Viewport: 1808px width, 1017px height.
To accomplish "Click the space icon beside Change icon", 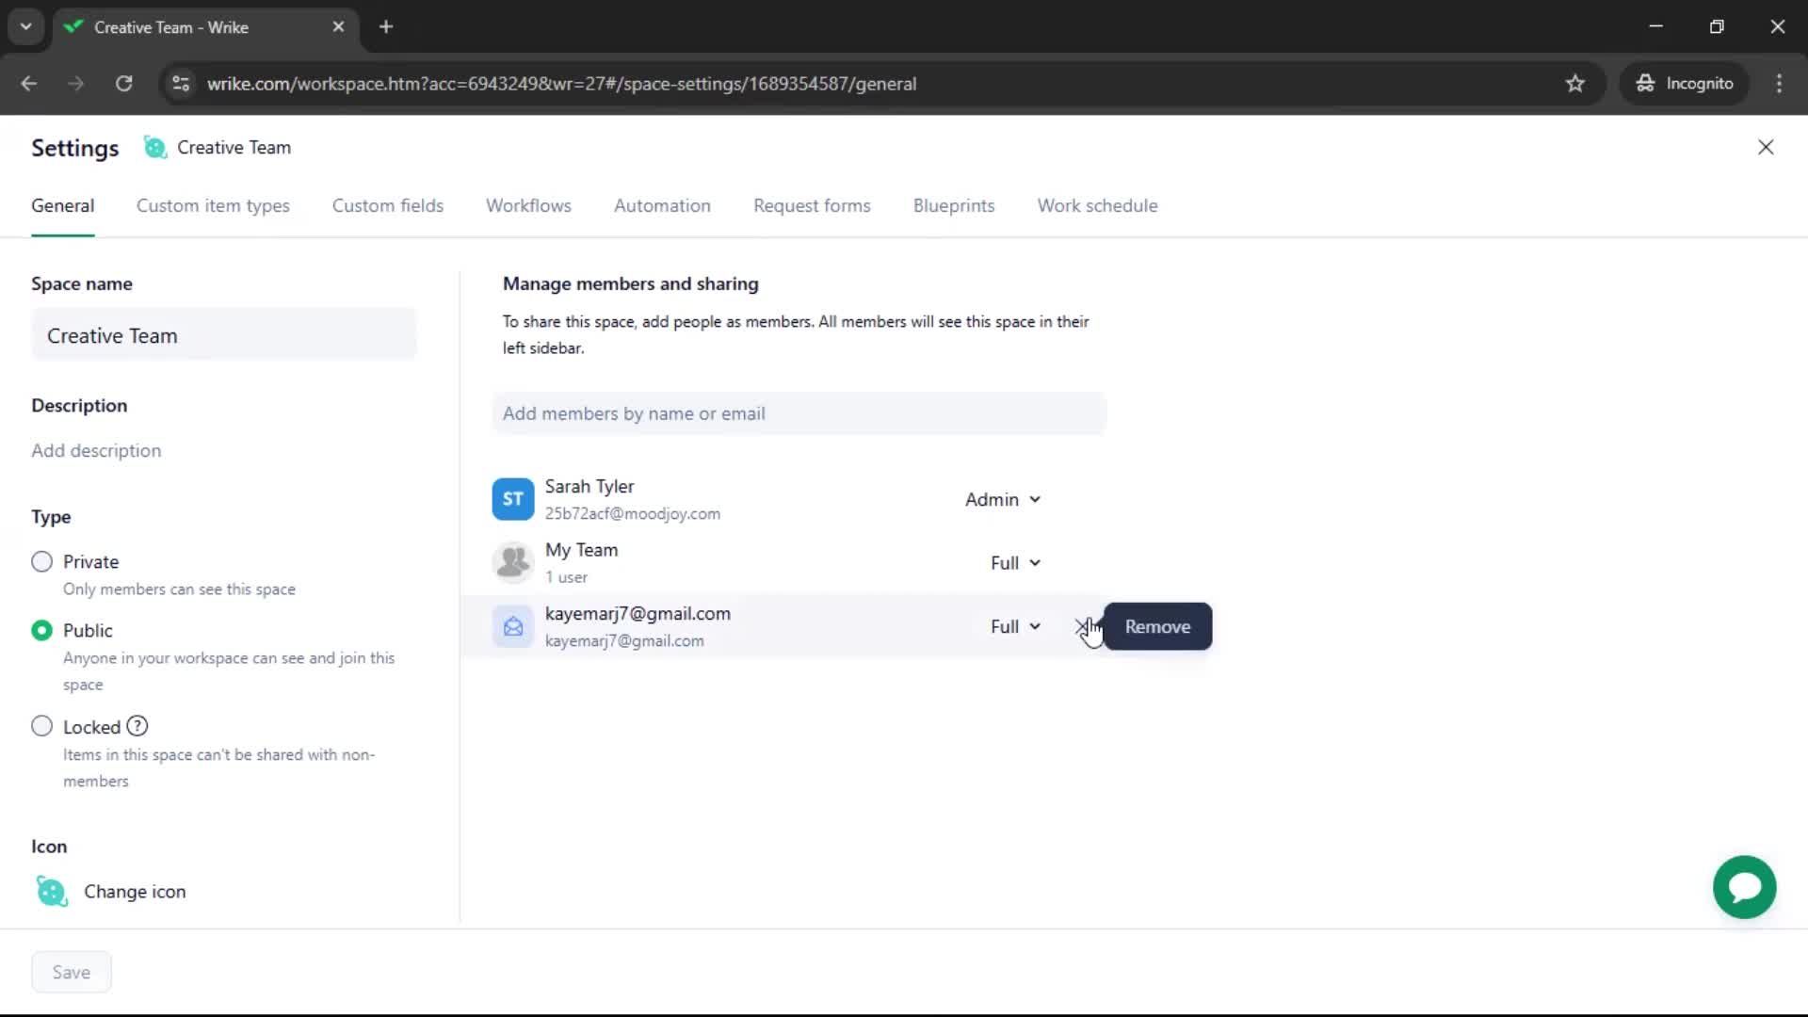I will pos(52,891).
